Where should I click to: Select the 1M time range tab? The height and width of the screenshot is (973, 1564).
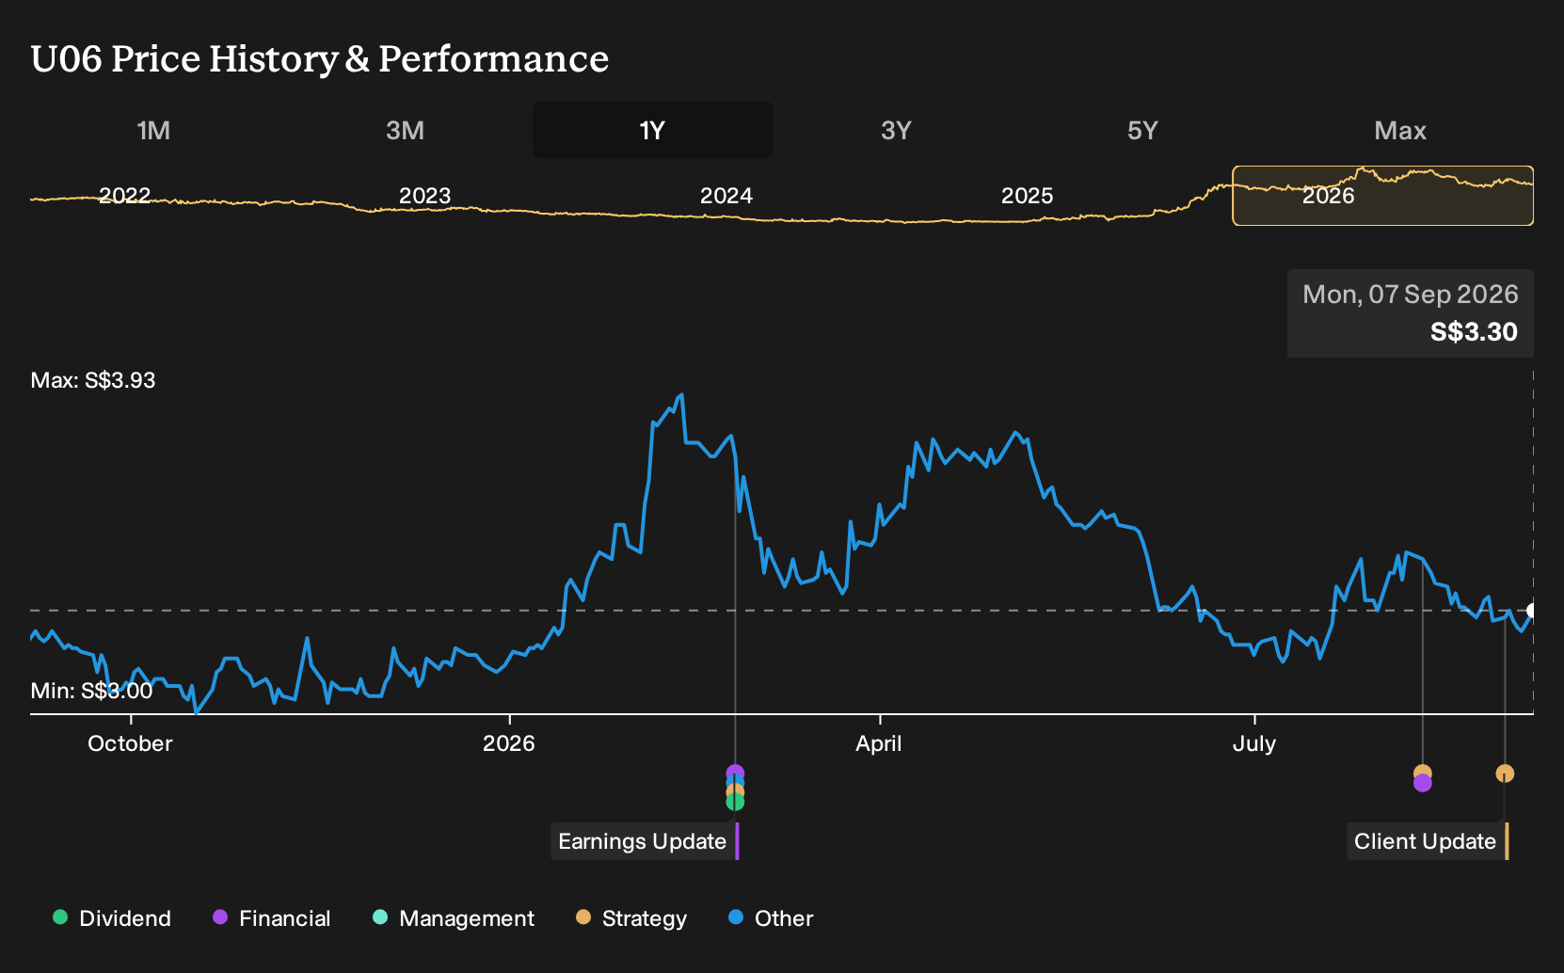point(153,130)
